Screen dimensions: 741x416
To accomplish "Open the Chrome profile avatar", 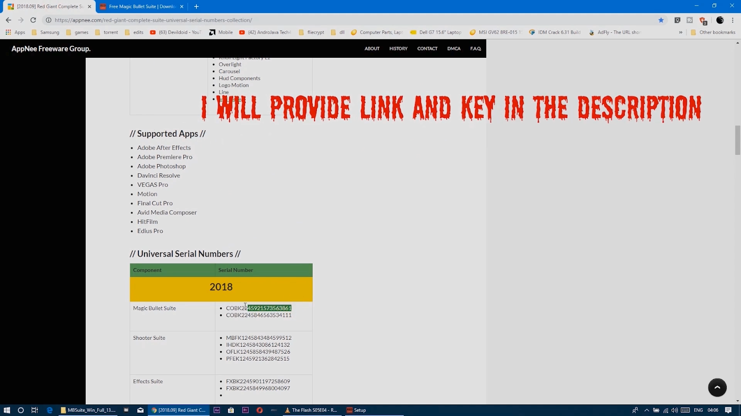I will point(720,20).
